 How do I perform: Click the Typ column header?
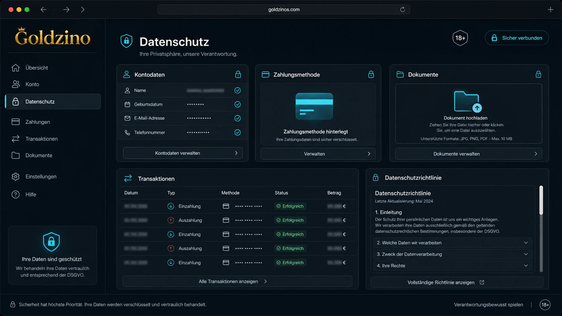171,193
